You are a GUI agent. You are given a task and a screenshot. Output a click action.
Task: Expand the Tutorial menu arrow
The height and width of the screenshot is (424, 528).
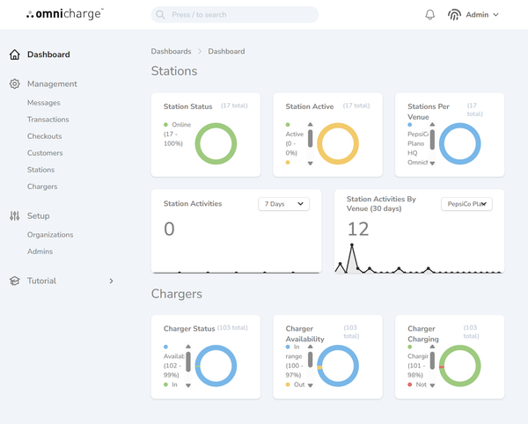pos(111,281)
